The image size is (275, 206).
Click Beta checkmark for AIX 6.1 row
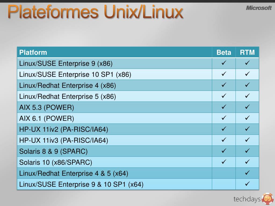[x=224, y=118]
